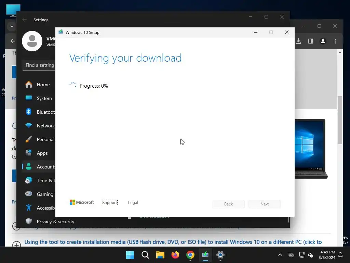Click the browser page vertical scrollbar thumb
The height and width of the screenshot is (263, 350).
coord(340,120)
